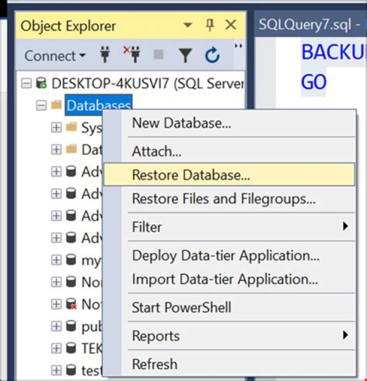This screenshot has height=381, width=367.
Task: Click Restore Database... menu entry
Action: 191,175
